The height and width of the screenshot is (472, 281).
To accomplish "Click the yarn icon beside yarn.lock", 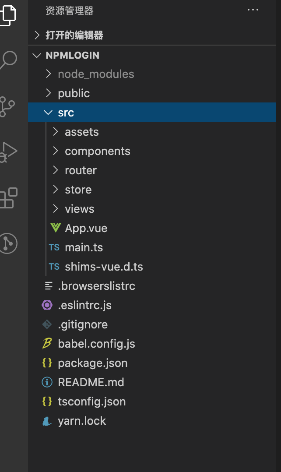I will click(47, 421).
